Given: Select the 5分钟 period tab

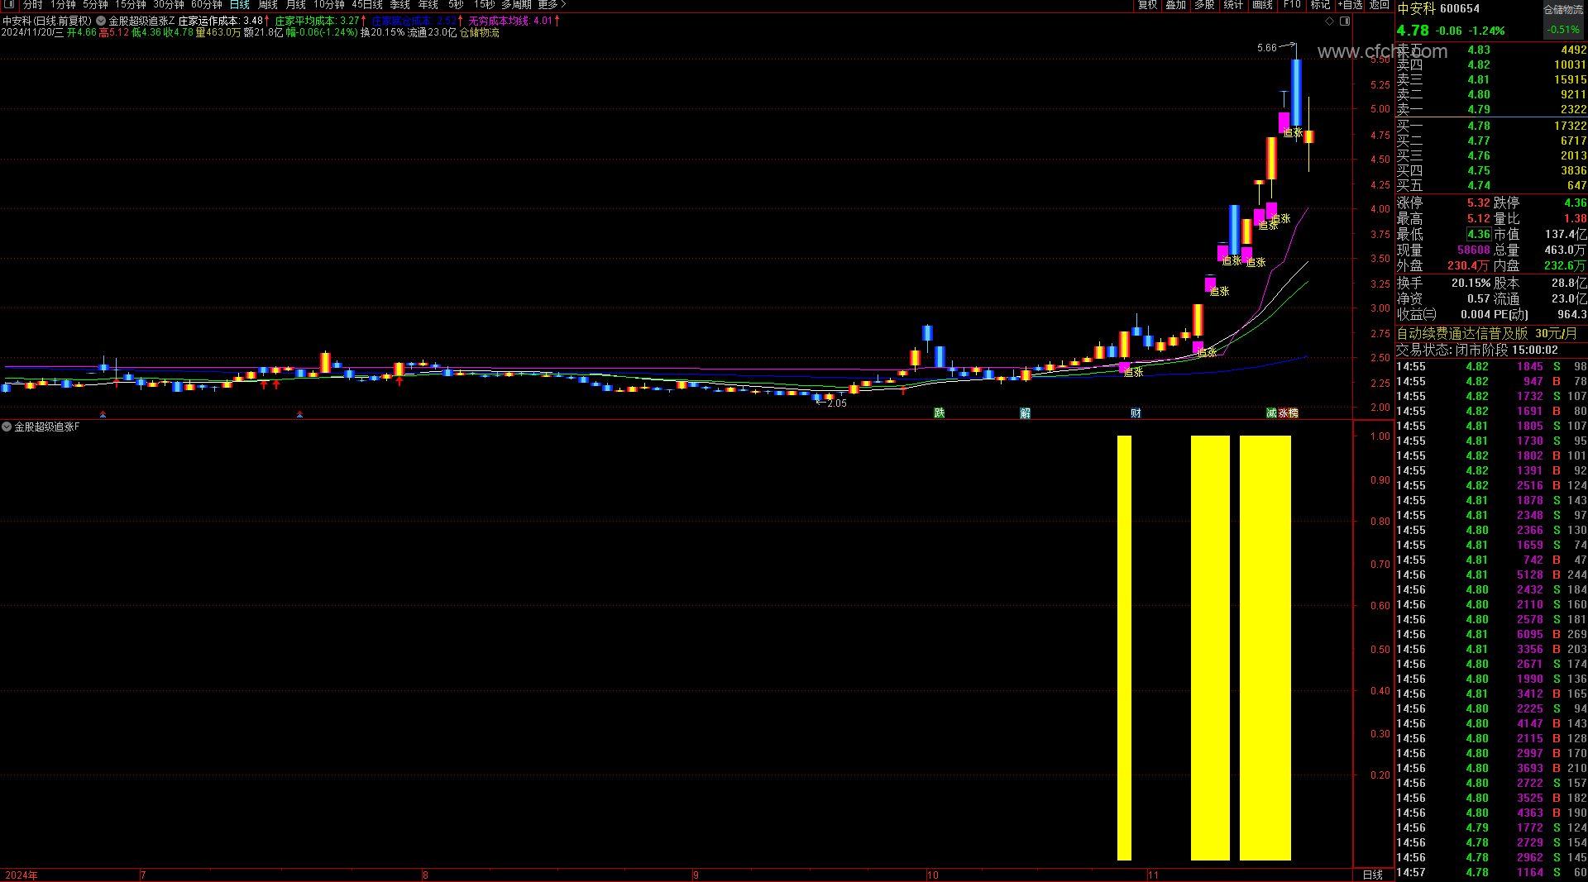Looking at the screenshot, I should (x=96, y=5).
